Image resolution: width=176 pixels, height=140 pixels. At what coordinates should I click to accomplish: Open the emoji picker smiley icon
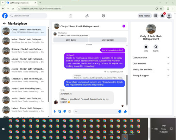coord(120,112)
